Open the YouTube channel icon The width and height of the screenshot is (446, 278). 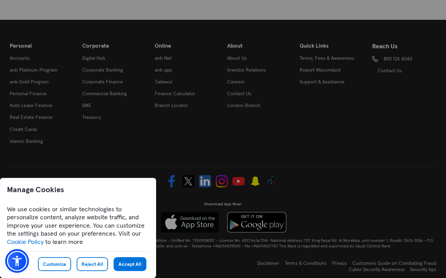[x=238, y=181]
